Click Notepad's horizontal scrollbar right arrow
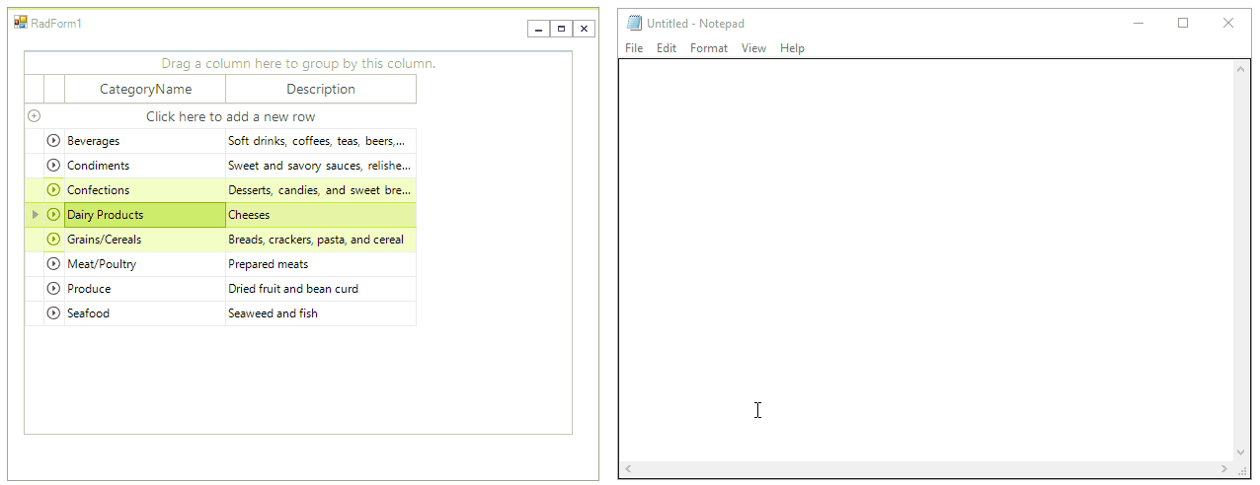 click(x=1225, y=470)
